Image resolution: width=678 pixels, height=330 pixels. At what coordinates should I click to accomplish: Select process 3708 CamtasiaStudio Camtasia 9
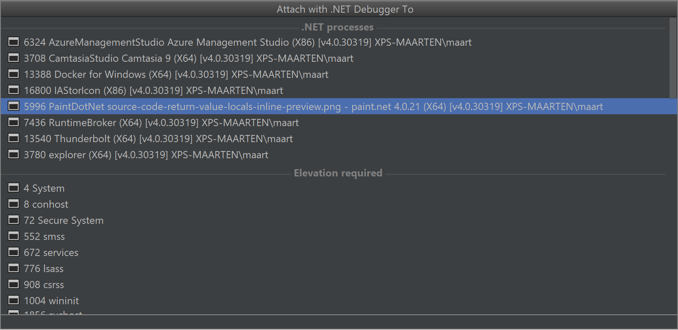[335, 58]
